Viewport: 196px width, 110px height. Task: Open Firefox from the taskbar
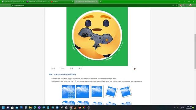[x=80, y=108]
